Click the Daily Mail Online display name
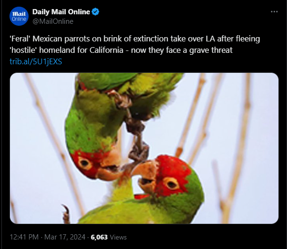This screenshot has width=287, height=249. (61, 12)
